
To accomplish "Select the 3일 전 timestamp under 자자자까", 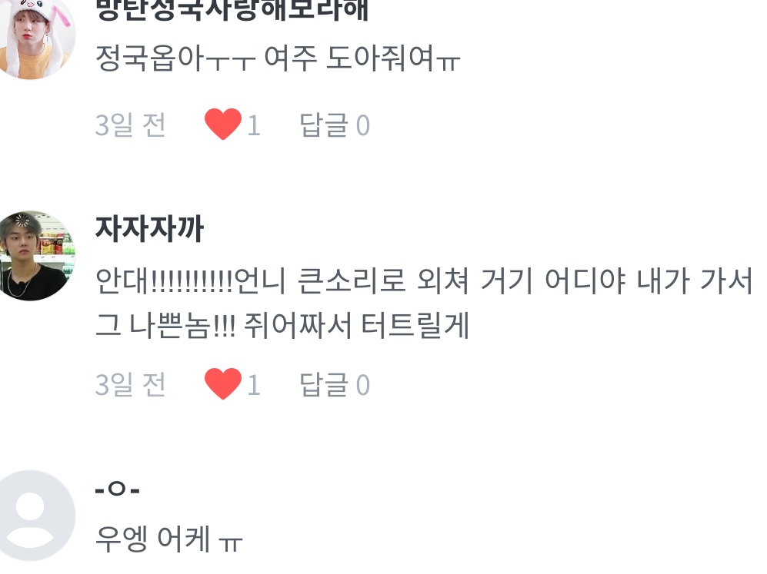I will (130, 385).
